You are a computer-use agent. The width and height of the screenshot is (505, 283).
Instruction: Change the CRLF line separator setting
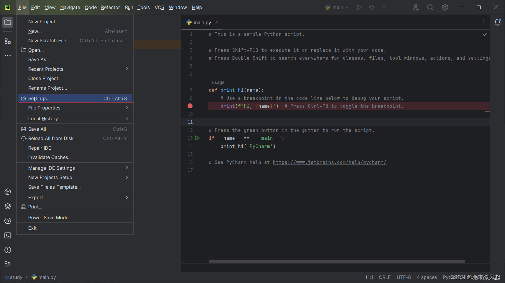coord(385,277)
